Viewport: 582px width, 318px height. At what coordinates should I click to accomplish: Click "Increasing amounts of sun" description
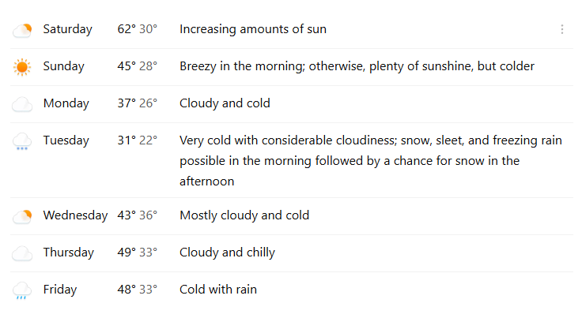[x=252, y=29]
